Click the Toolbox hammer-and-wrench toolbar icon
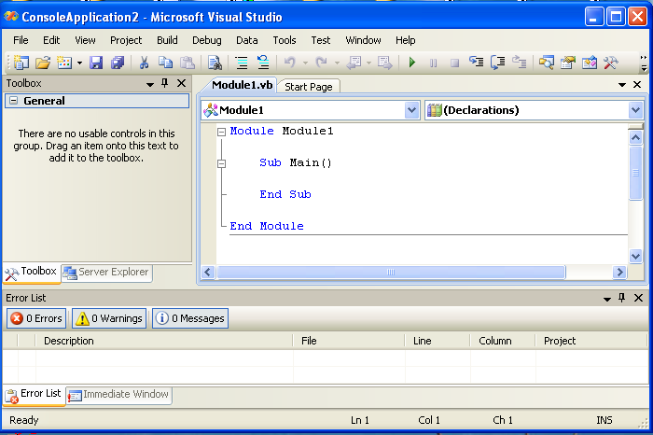Image resolution: width=653 pixels, height=435 pixels. point(611,63)
